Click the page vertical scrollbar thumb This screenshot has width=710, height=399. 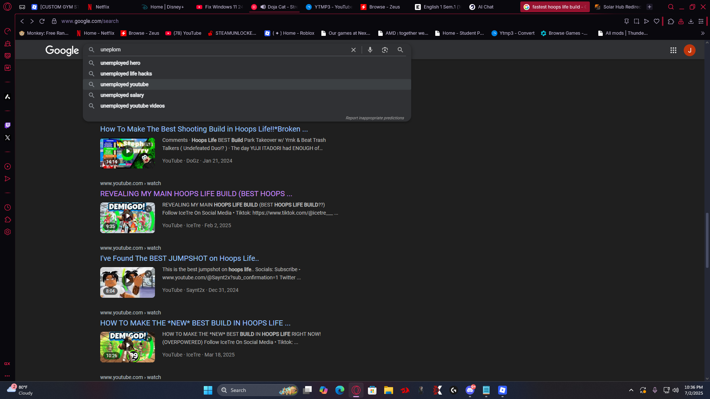click(707, 240)
